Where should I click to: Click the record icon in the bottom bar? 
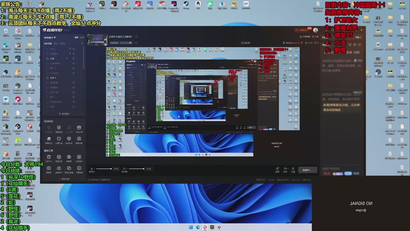285,169
